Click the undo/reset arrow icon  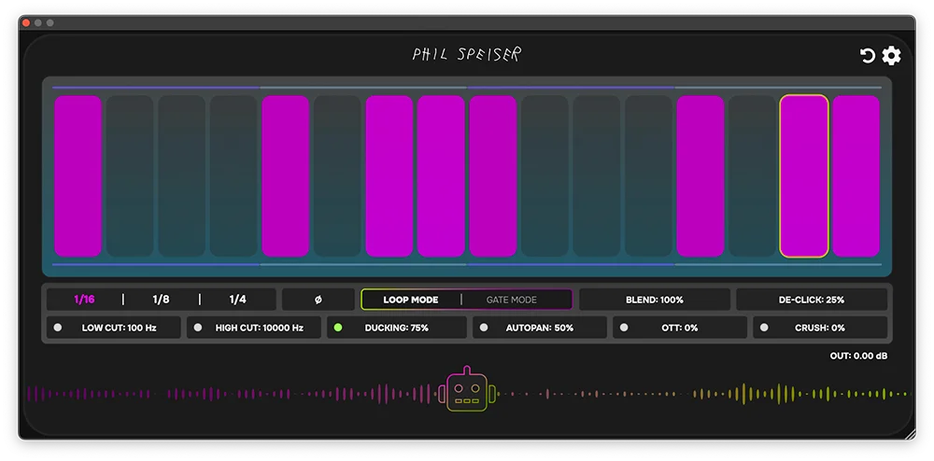(x=867, y=56)
